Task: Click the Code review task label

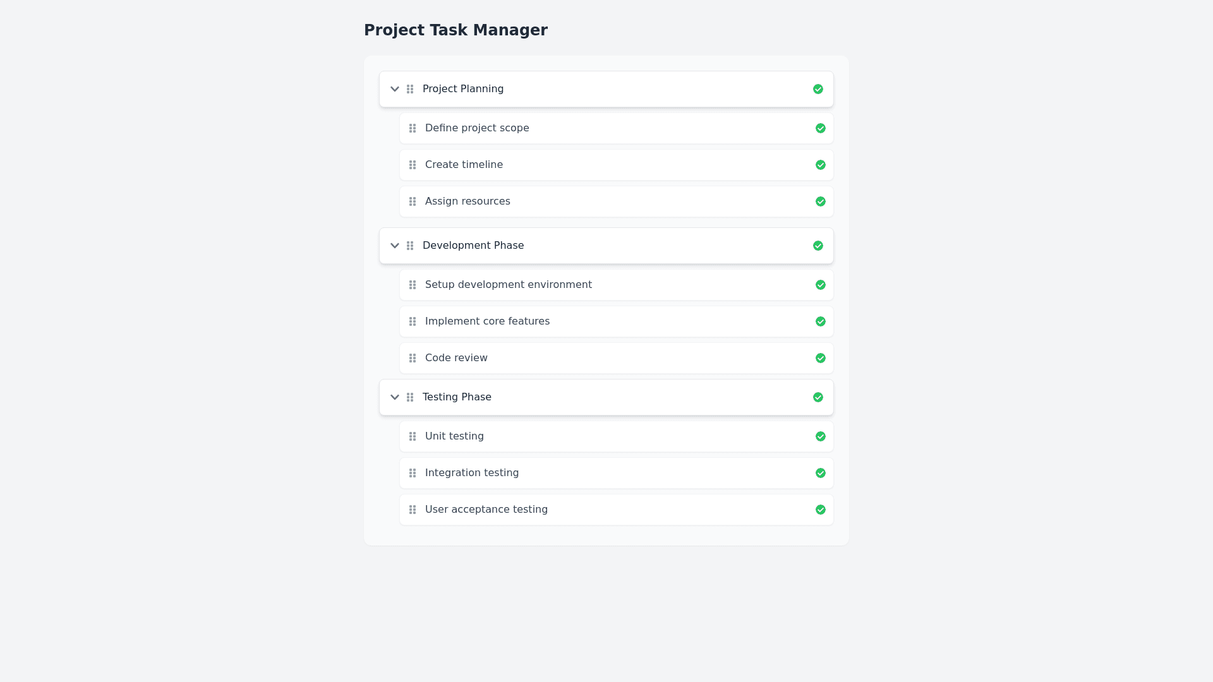Action: point(456,358)
